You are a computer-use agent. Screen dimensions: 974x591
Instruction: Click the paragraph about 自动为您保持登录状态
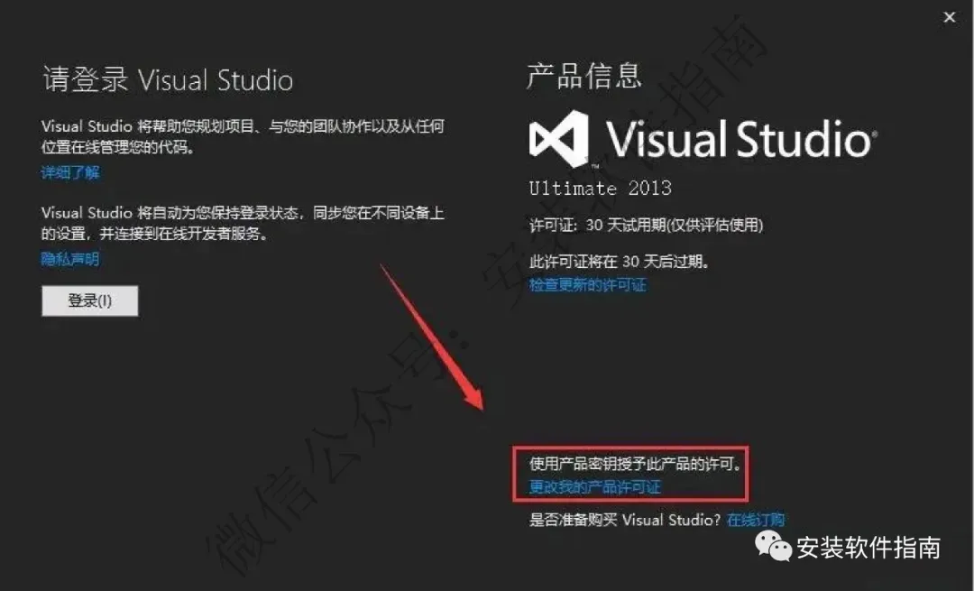[243, 223]
